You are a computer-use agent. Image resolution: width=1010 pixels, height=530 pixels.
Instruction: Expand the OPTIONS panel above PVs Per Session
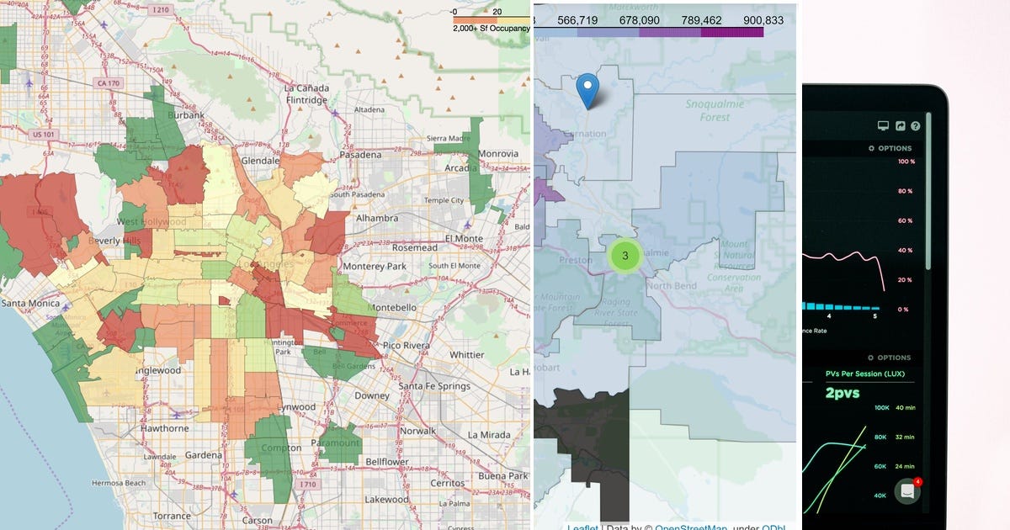coord(894,358)
